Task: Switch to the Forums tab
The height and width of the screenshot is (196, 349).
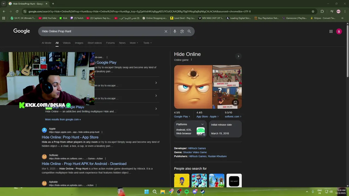Action: pos(110,43)
